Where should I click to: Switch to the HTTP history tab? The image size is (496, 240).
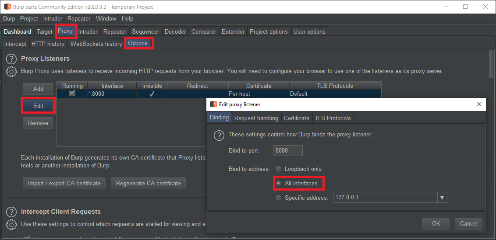48,44
